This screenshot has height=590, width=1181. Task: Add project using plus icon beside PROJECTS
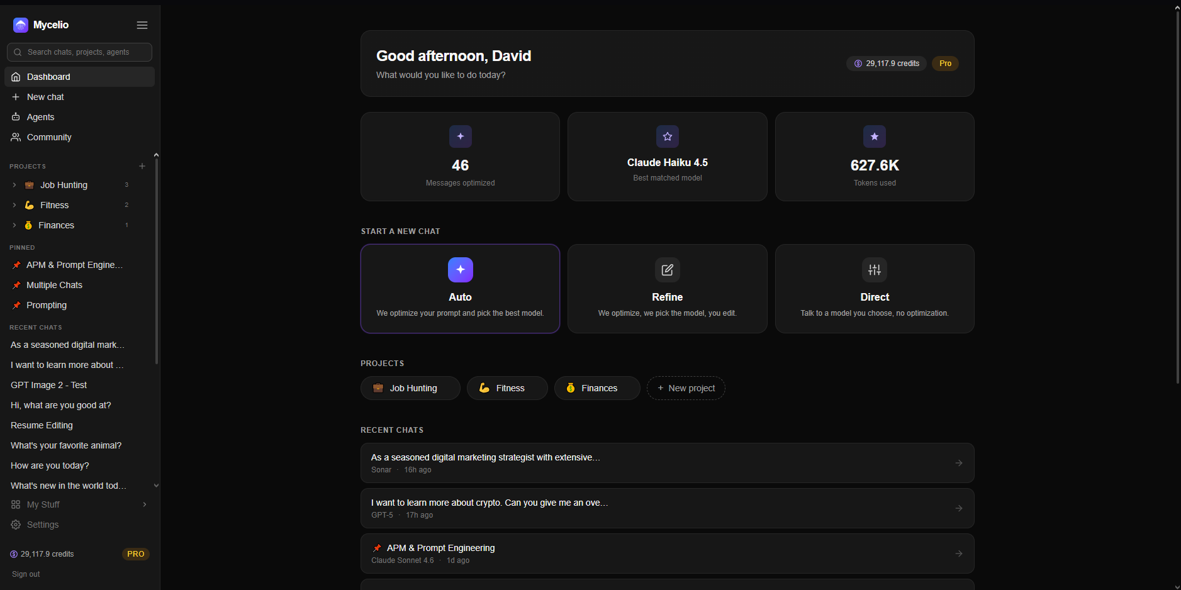tap(142, 166)
